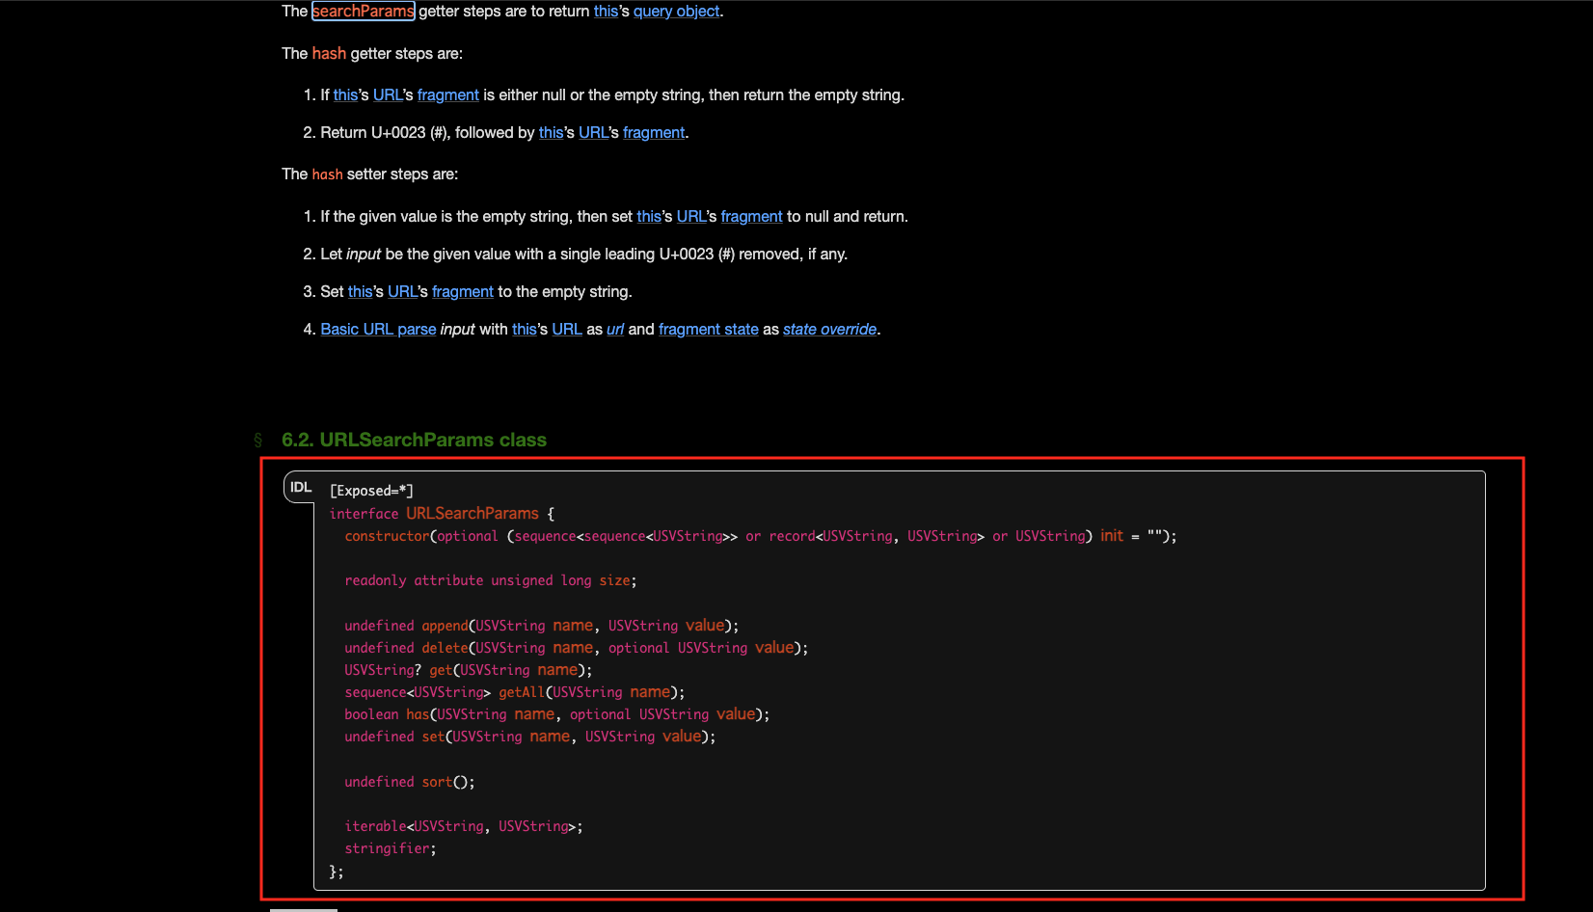Click 'record' type in the constructor line
The width and height of the screenshot is (1593, 912).
pos(792,535)
